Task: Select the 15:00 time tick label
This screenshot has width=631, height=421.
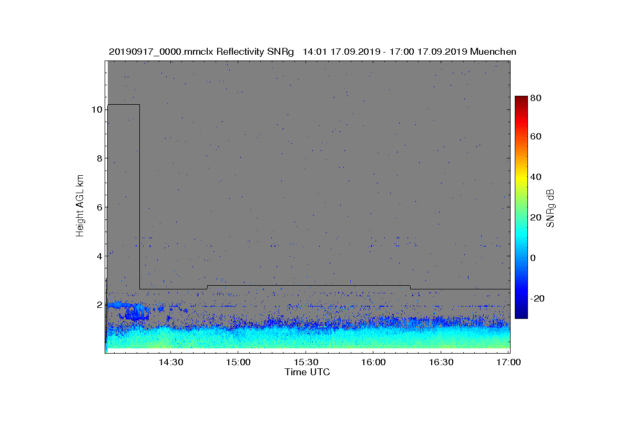Action: pyautogui.click(x=238, y=363)
